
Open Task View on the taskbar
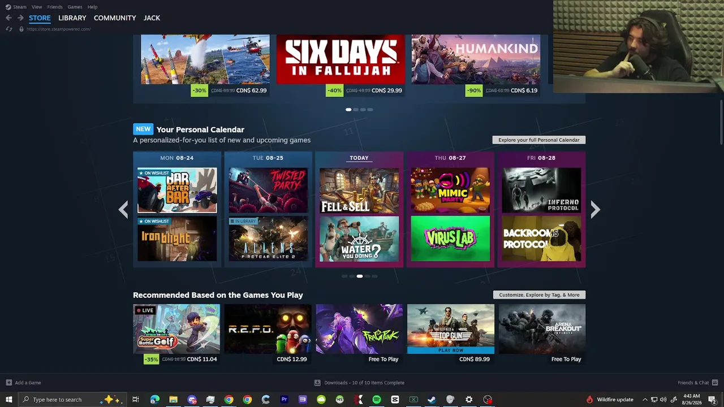(136, 400)
